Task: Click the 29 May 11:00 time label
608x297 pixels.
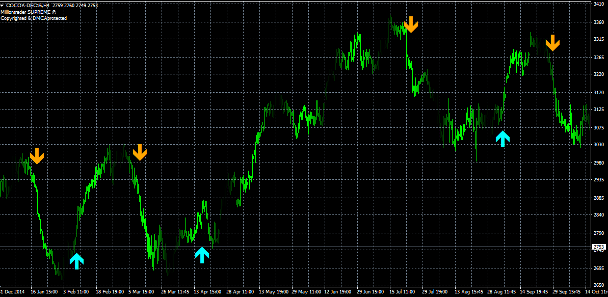Action: click(306, 291)
